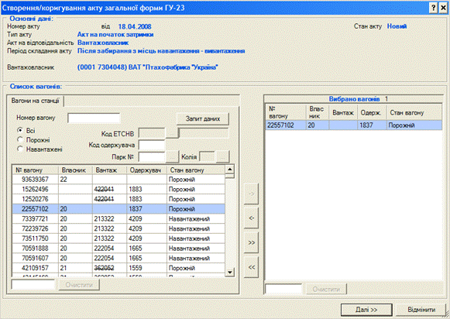Screen dimensions: 450x319
Task: Click the Номер вагону input field
Action: (94, 118)
